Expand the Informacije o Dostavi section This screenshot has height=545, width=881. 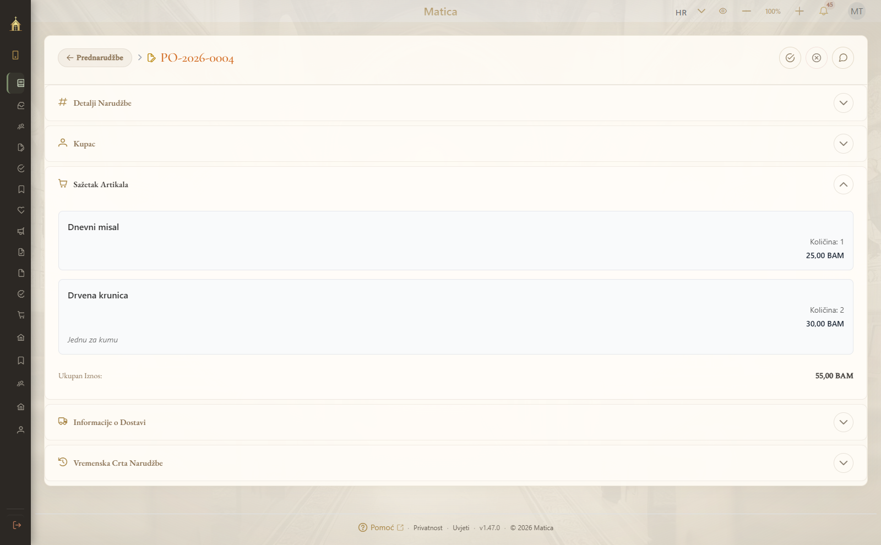point(844,422)
